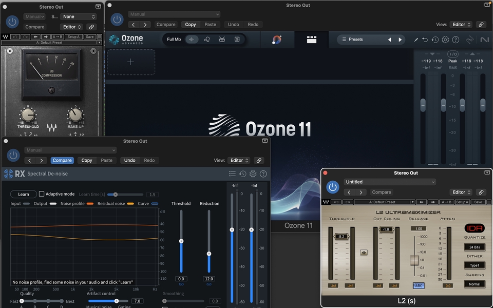Click the Ozone Master Assistant orb icon
The height and width of the screenshot is (308, 493).
tap(277, 40)
